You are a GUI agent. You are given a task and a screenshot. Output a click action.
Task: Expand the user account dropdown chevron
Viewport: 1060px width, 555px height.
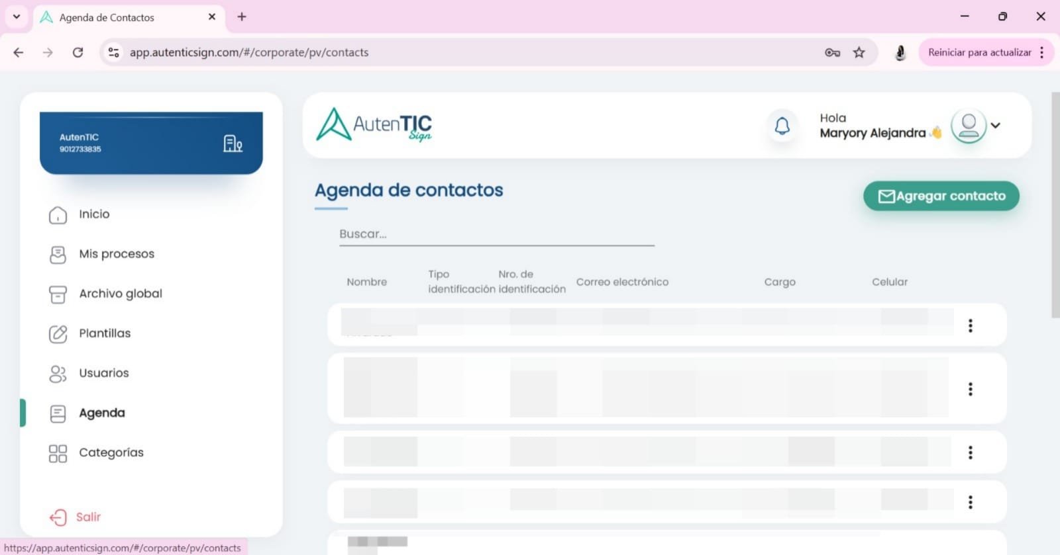tap(995, 125)
